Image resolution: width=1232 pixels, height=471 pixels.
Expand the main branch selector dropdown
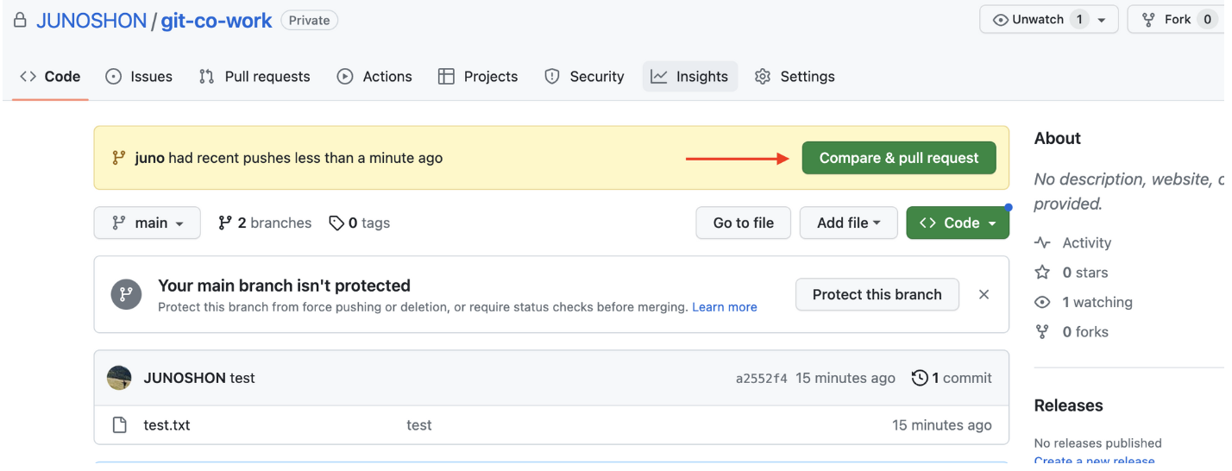(x=148, y=223)
